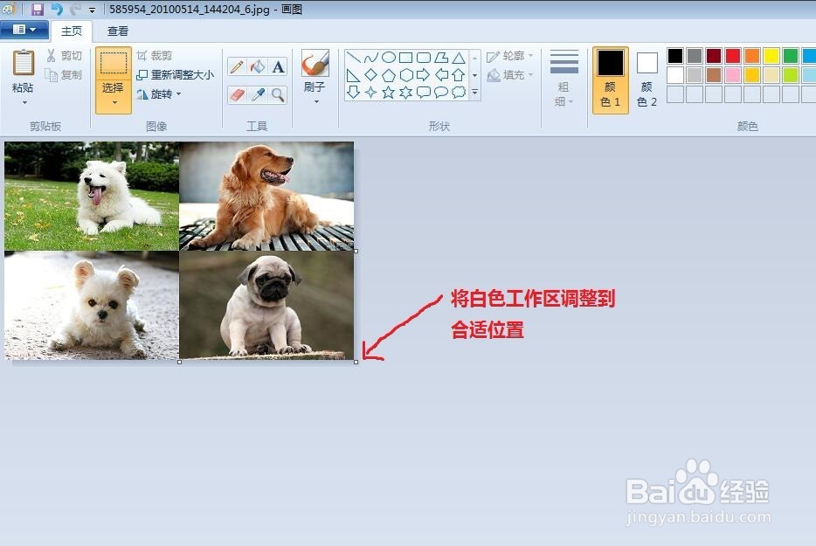Pick the Fill with color bucket tool
Image resolution: width=816 pixels, height=546 pixels.
click(x=257, y=66)
